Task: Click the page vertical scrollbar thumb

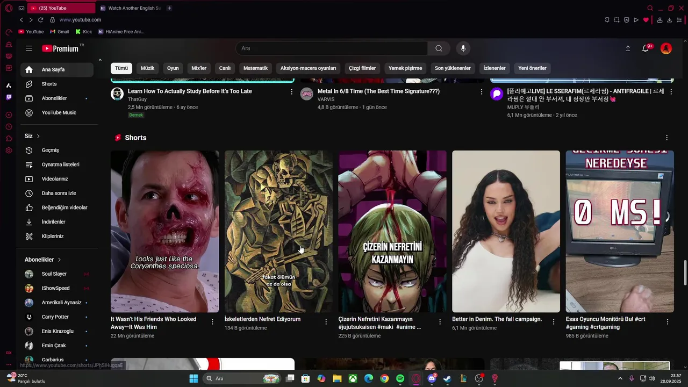Action: coord(685,273)
